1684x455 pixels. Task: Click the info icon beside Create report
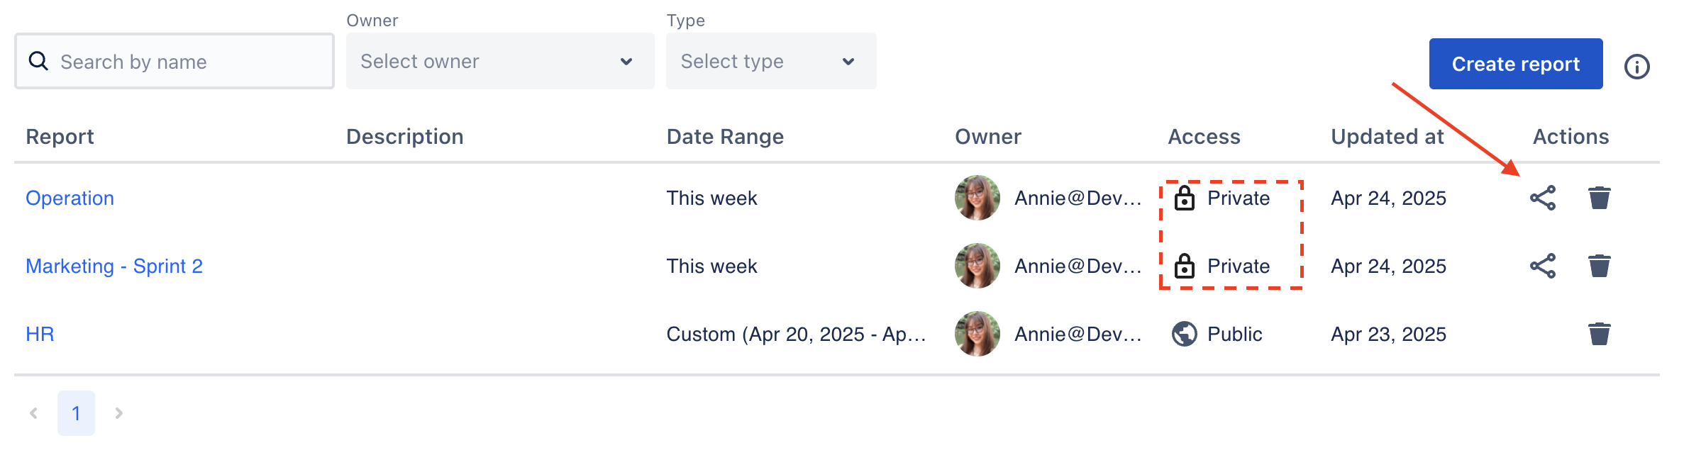point(1636,67)
